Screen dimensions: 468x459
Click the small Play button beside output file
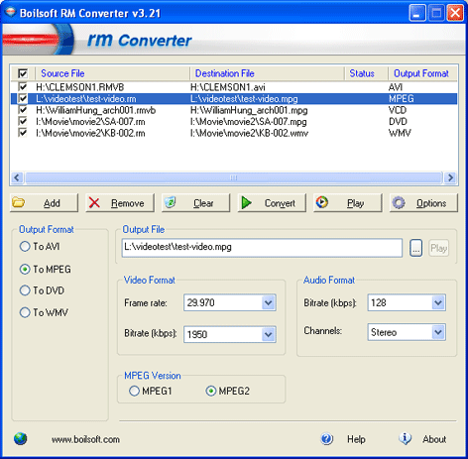(x=439, y=248)
